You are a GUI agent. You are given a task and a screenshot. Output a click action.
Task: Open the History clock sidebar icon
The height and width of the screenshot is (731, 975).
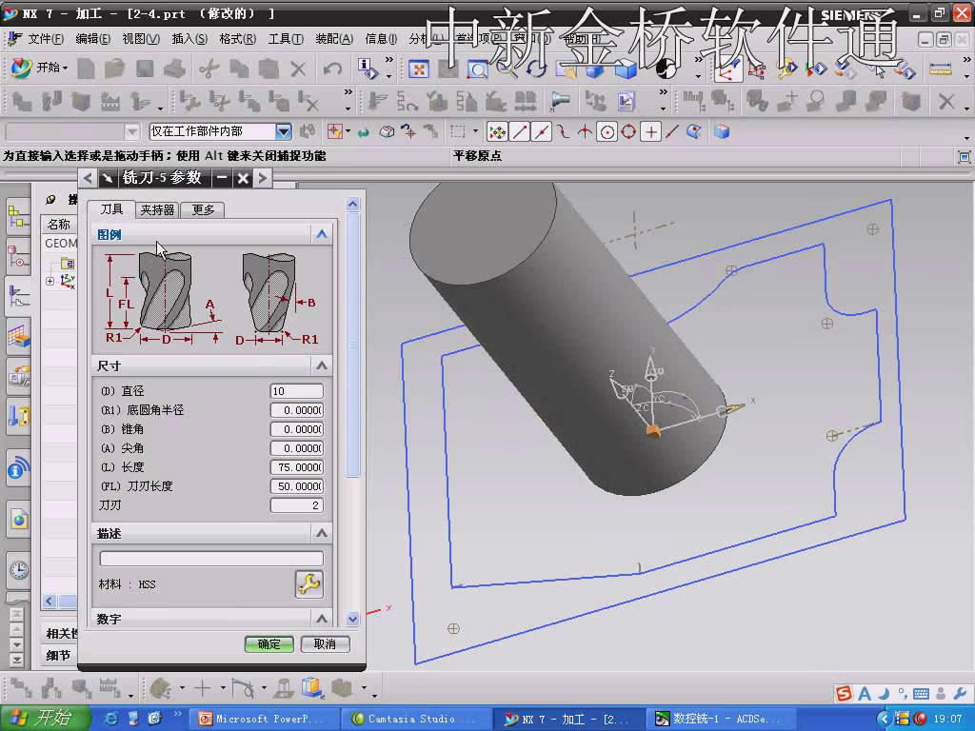pyautogui.click(x=19, y=569)
